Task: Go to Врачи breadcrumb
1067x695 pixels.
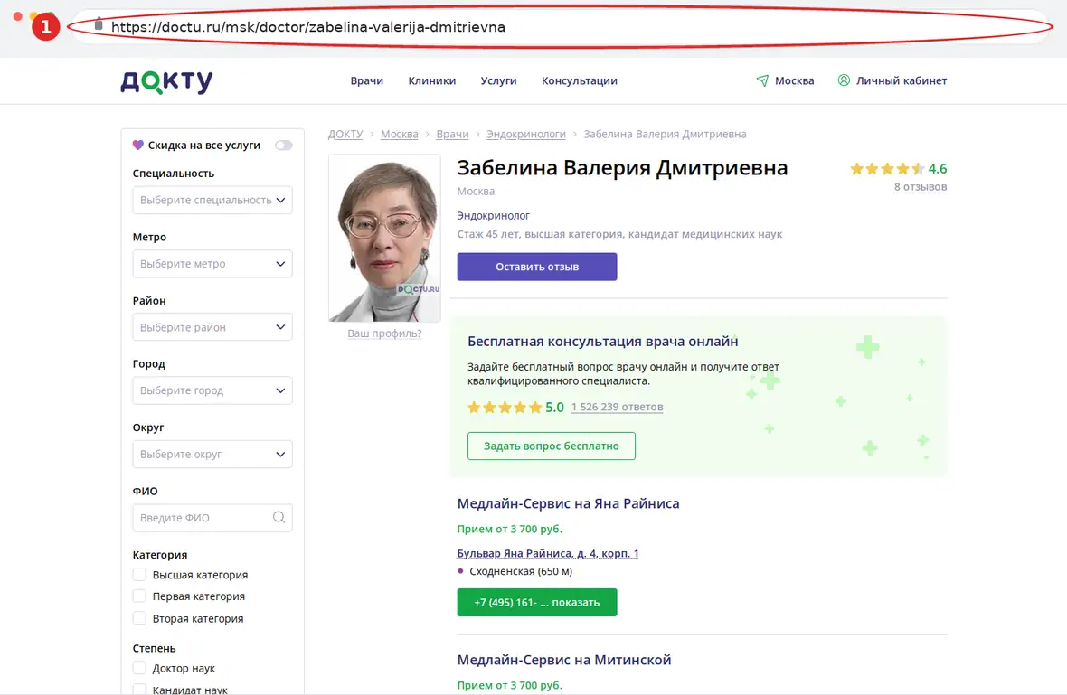Action: click(452, 134)
